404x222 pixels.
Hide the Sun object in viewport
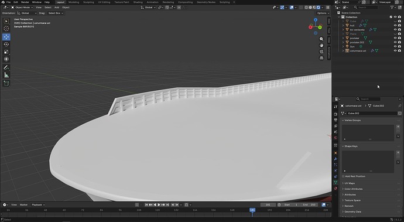[395, 47]
